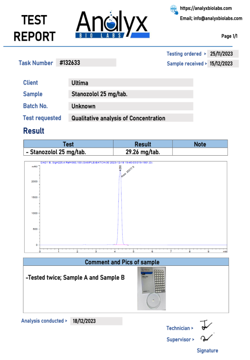Select the Task Number field #132633
The height and width of the screenshot is (360, 250).
[86, 63]
